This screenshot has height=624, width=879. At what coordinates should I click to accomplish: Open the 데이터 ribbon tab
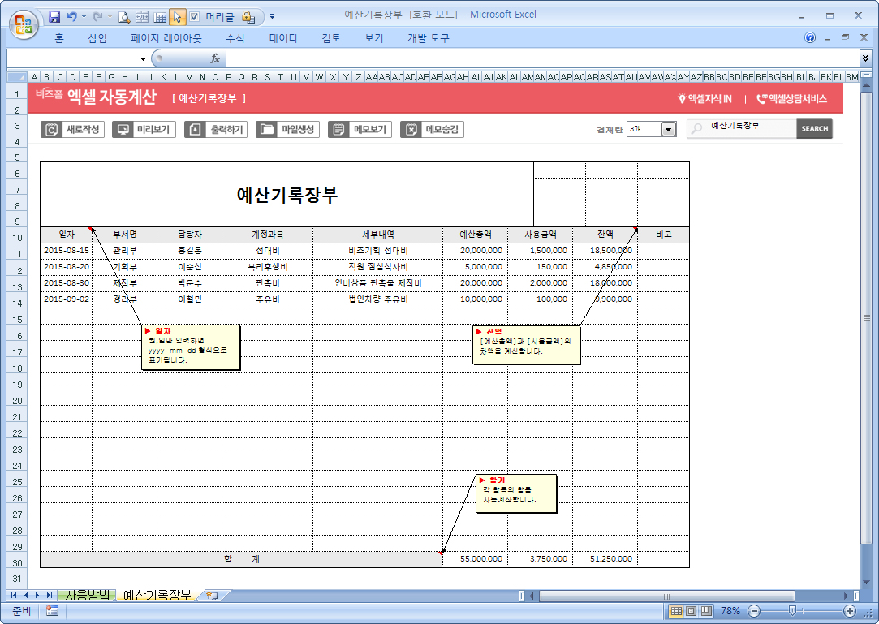coord(283,38)
